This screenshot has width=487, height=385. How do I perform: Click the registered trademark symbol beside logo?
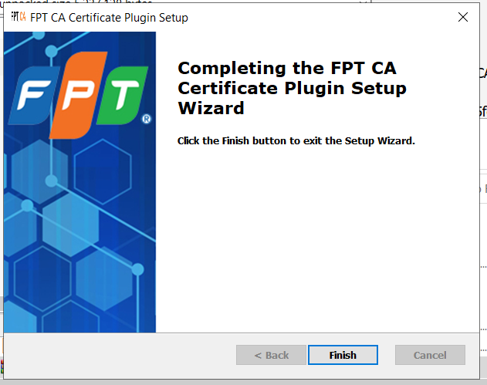click(147, 119)
